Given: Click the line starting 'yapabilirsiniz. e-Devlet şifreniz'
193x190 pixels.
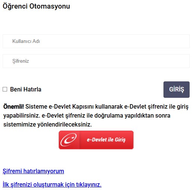Looking at the screenshot, I should 87,116.
